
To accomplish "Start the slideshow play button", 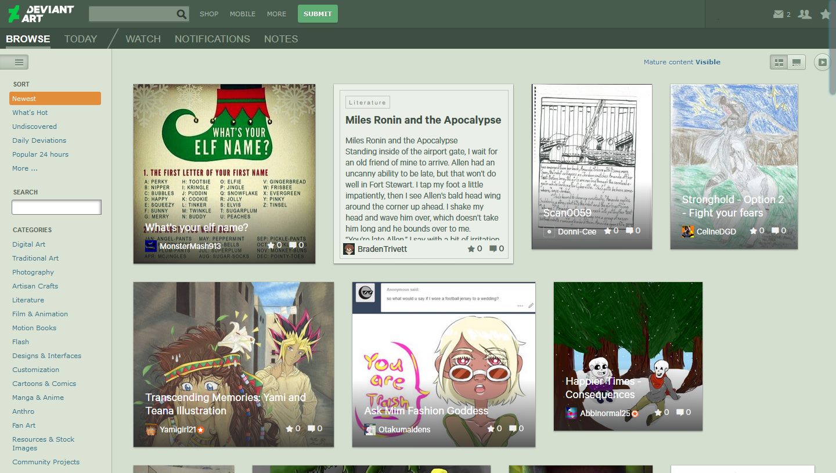I will (x=822, y=62).
